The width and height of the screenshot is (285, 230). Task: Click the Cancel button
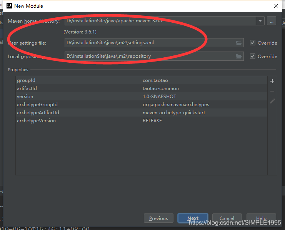(227, 218)
